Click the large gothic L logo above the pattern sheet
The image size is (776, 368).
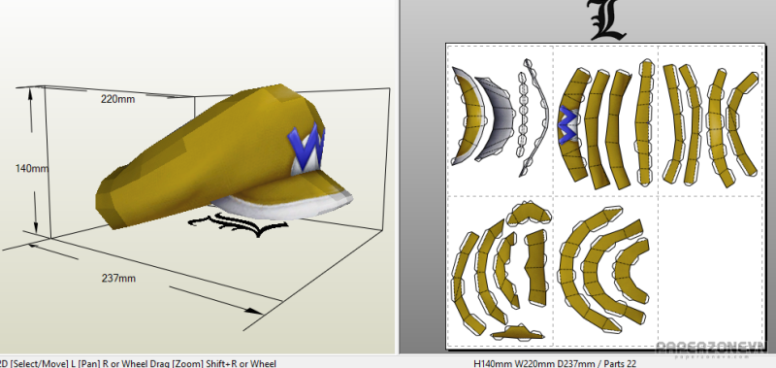tap(608, 19)
